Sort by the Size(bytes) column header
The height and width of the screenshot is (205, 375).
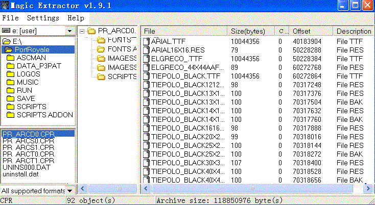pyautogui.click(x=251, y=31)
